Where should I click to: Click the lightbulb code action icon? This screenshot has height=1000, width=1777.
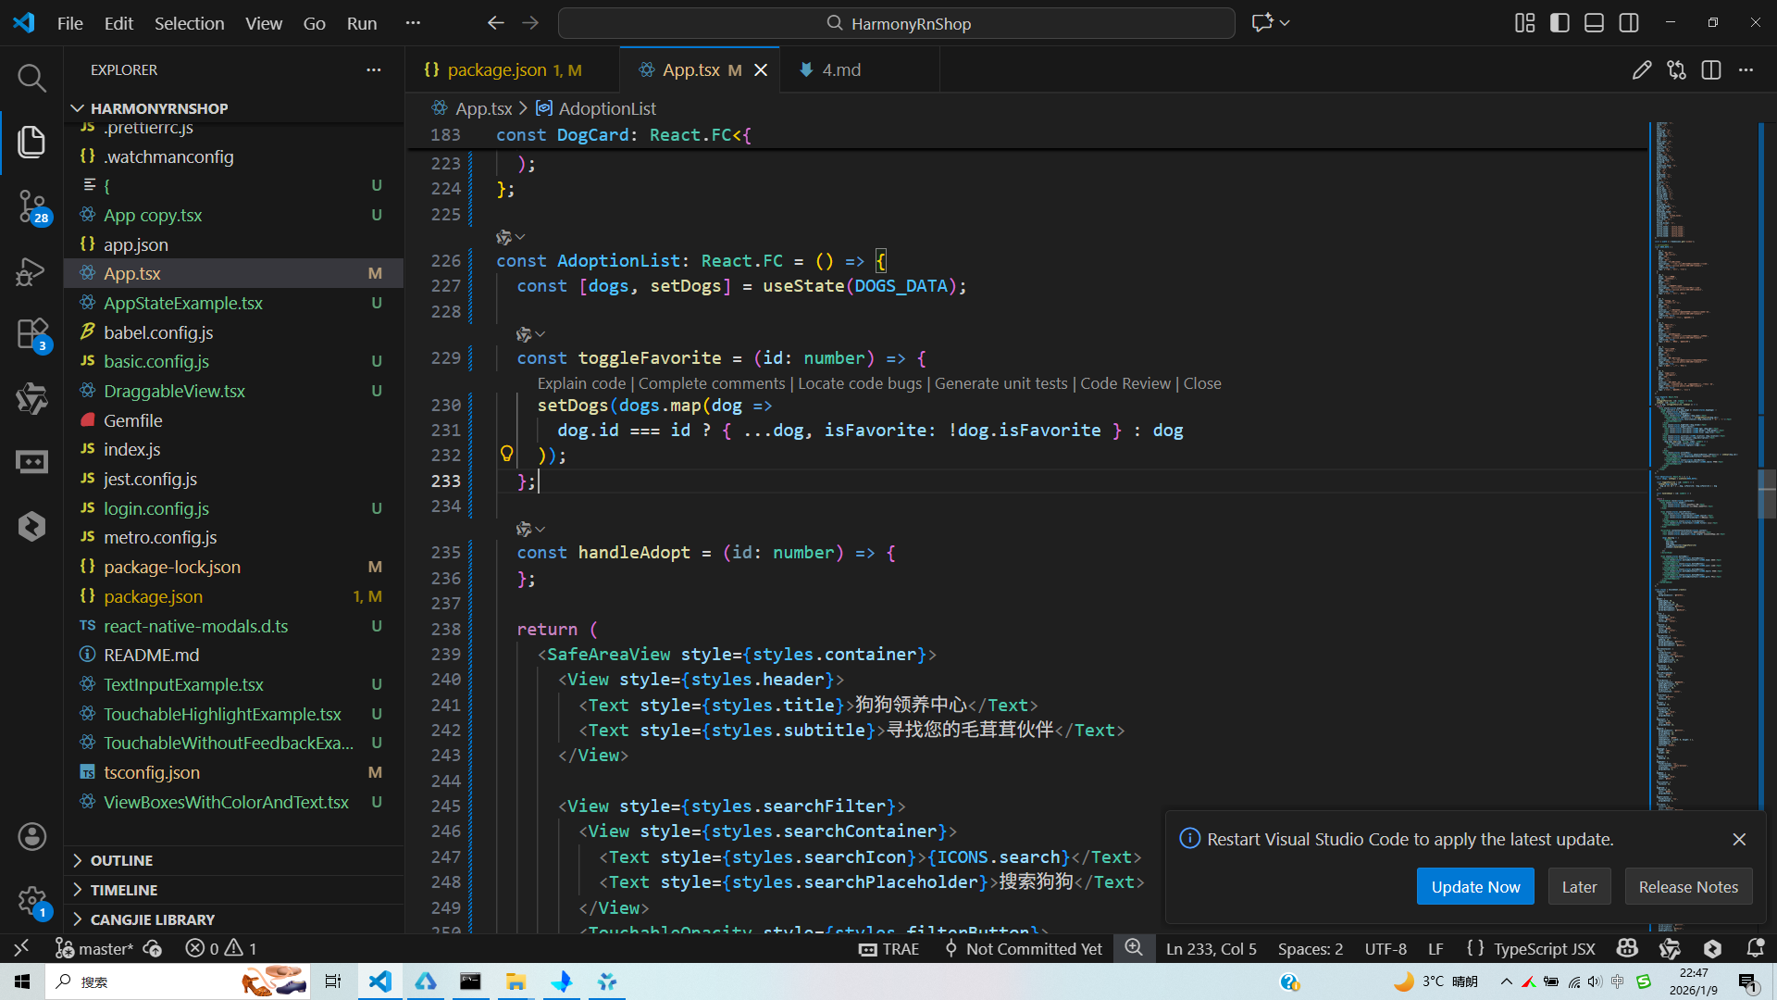(x=506, y=454)
